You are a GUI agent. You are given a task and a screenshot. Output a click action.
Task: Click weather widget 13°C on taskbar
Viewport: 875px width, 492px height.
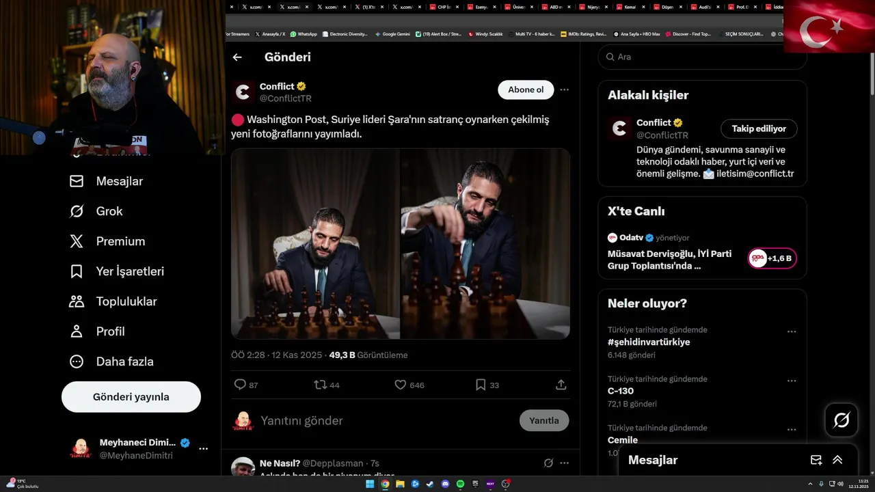coord(23,484)
